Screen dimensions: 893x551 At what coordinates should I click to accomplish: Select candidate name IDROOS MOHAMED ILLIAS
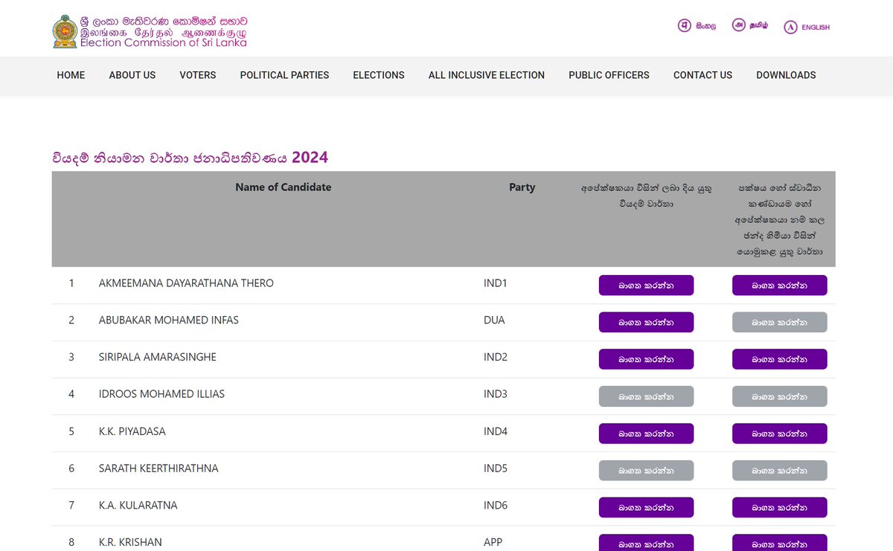pyautogui.click(x=161, y=394)
